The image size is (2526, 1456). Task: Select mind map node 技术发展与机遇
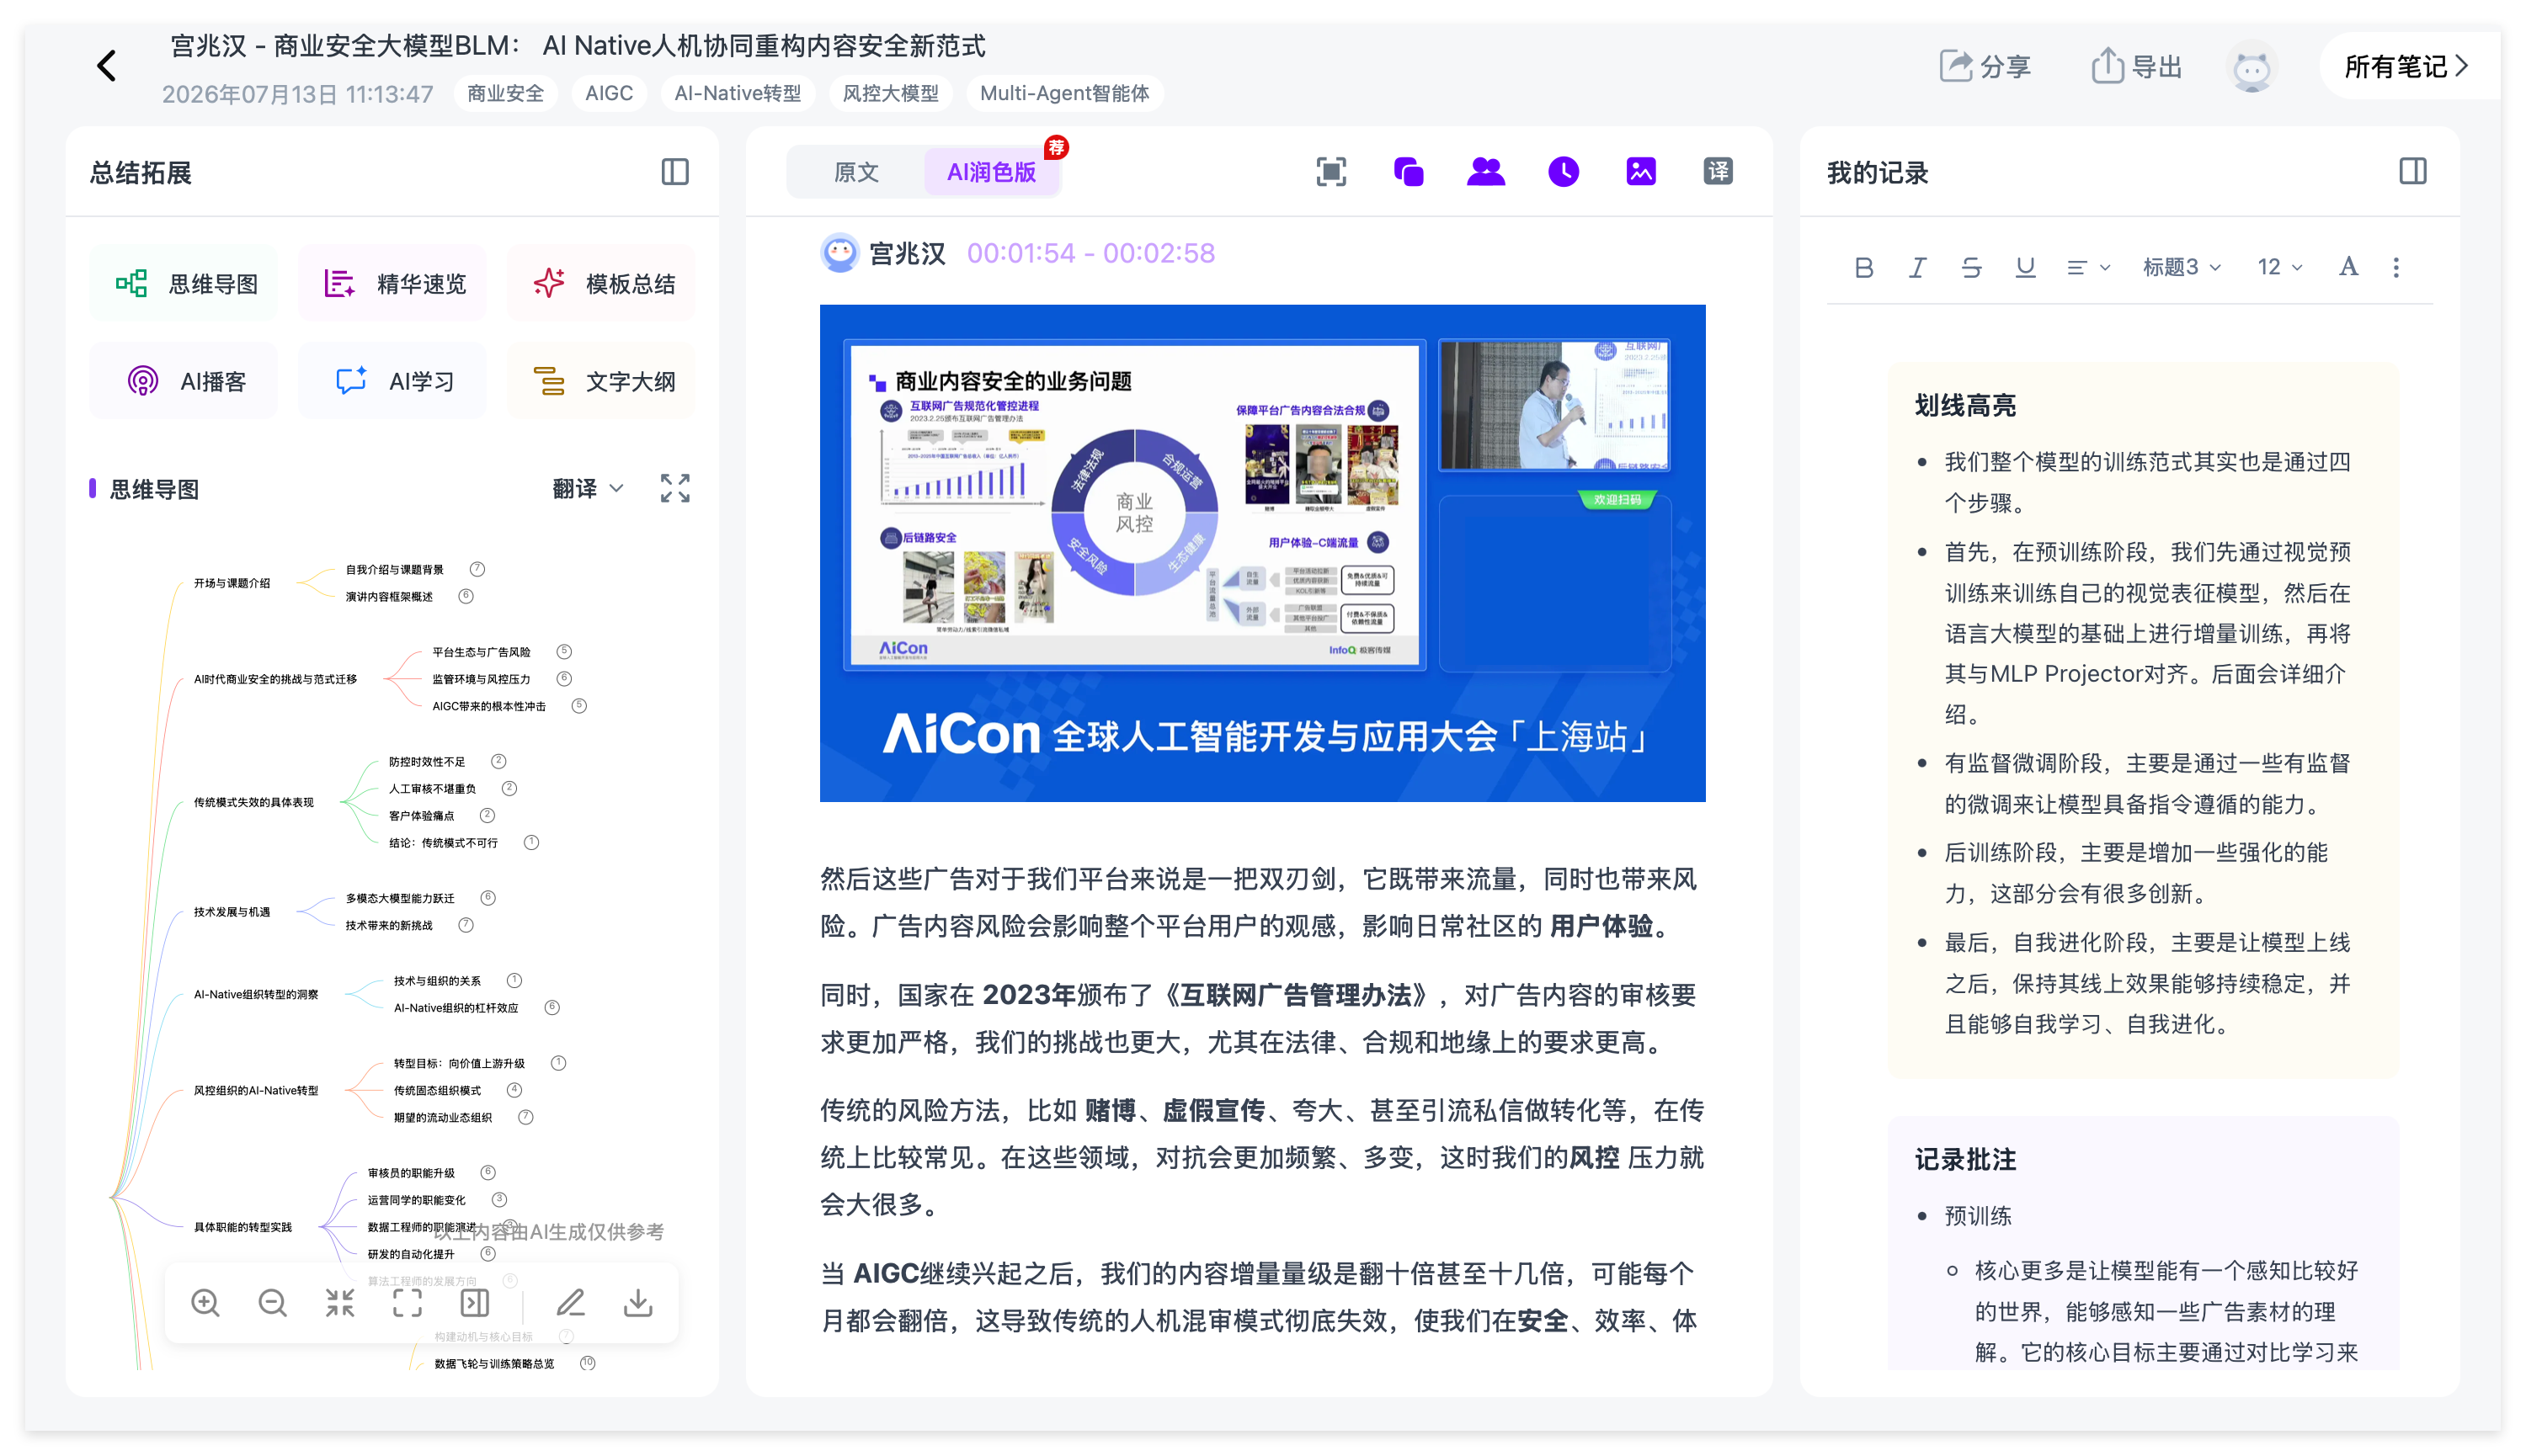[x=232, y=912]
